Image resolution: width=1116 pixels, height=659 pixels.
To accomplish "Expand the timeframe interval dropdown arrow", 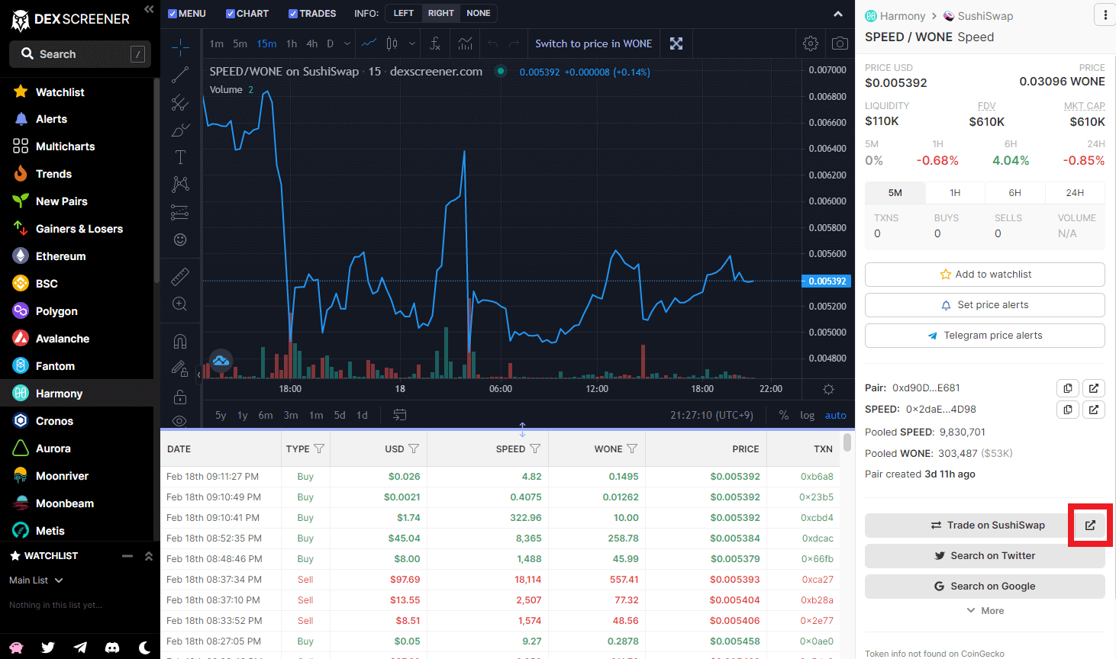I will 347,43.
